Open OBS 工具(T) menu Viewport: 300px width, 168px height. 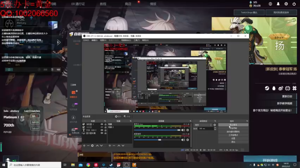[x=136, y=40]
